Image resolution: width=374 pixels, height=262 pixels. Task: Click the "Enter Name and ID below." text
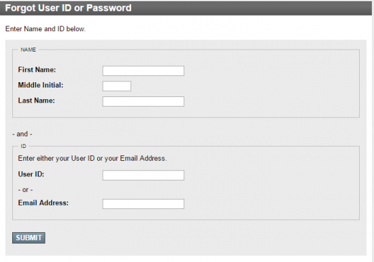[46, 29]
